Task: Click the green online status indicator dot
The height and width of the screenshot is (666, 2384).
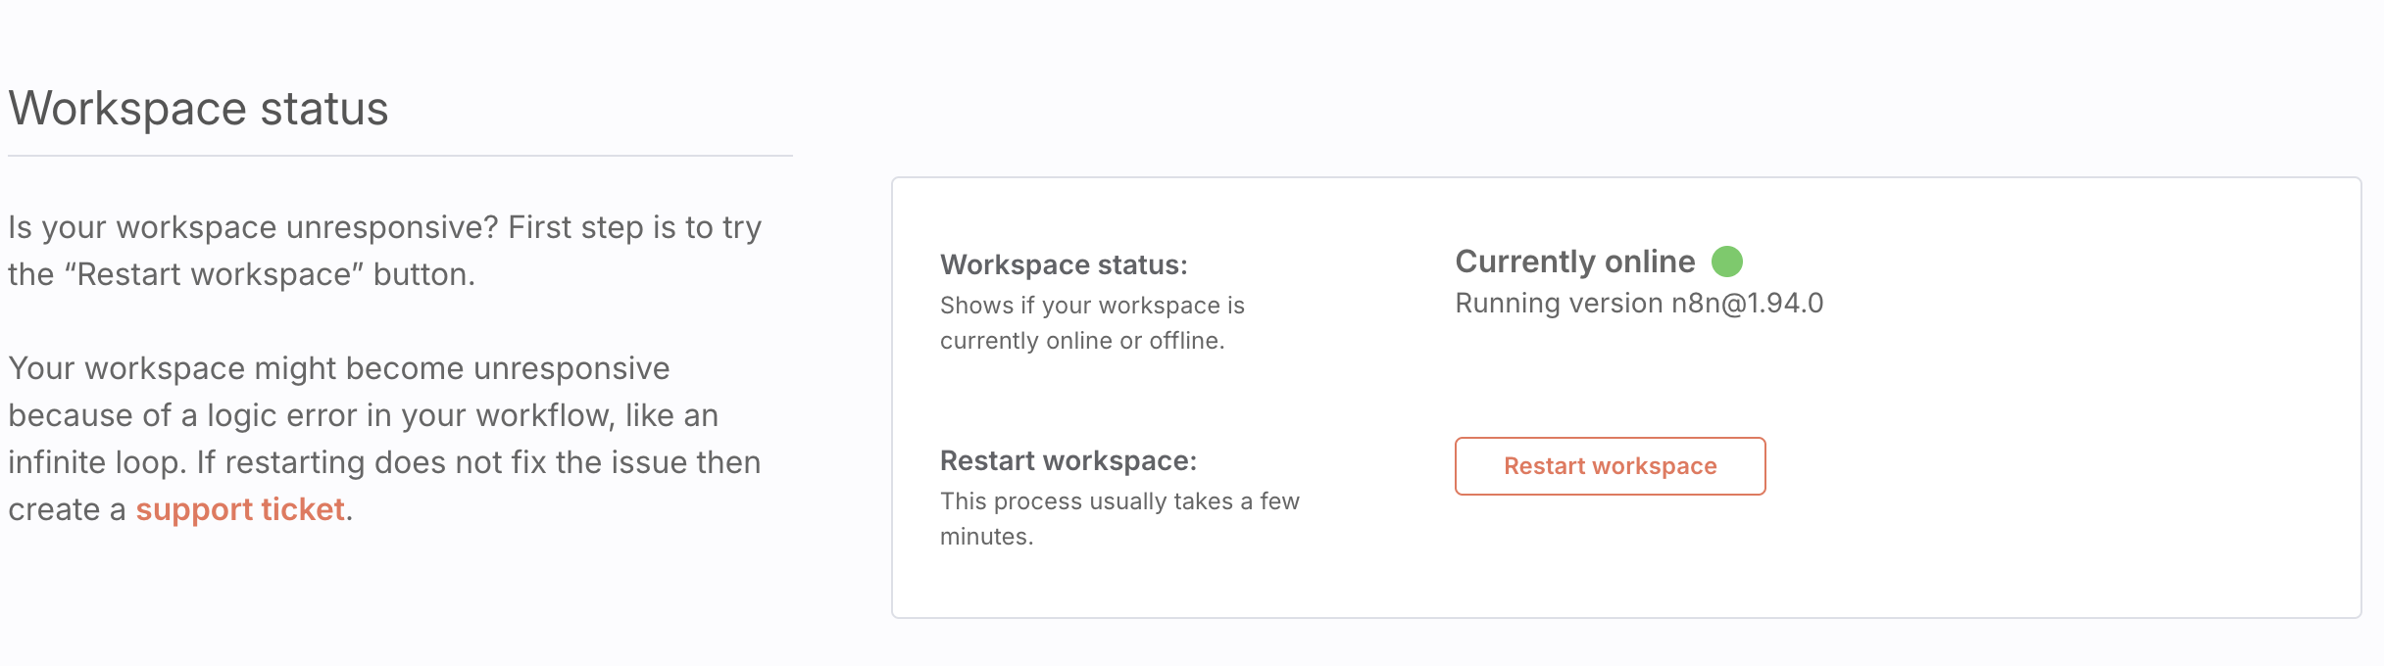Action: pyautogui.click(x=1726, y=262)
